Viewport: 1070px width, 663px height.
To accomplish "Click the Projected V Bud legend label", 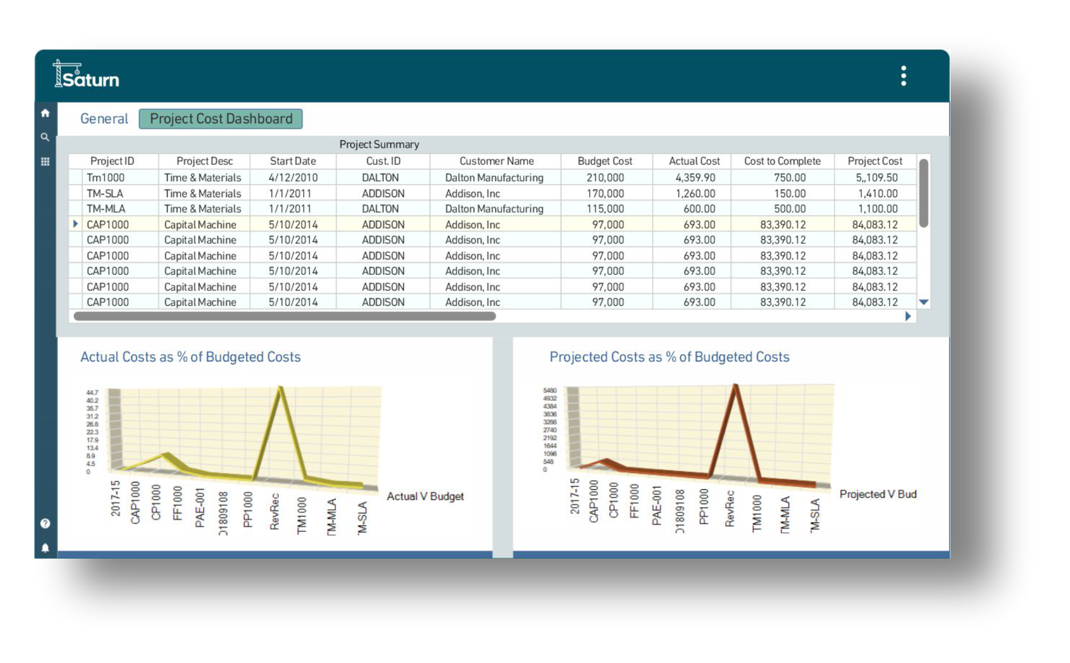I will click(x=878, y=494).
